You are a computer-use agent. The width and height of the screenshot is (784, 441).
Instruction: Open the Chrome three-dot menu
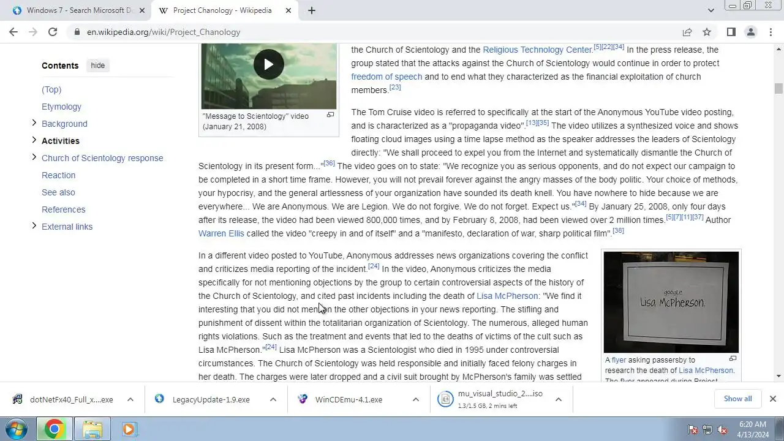pyautogui.click(x=770, y=32)
